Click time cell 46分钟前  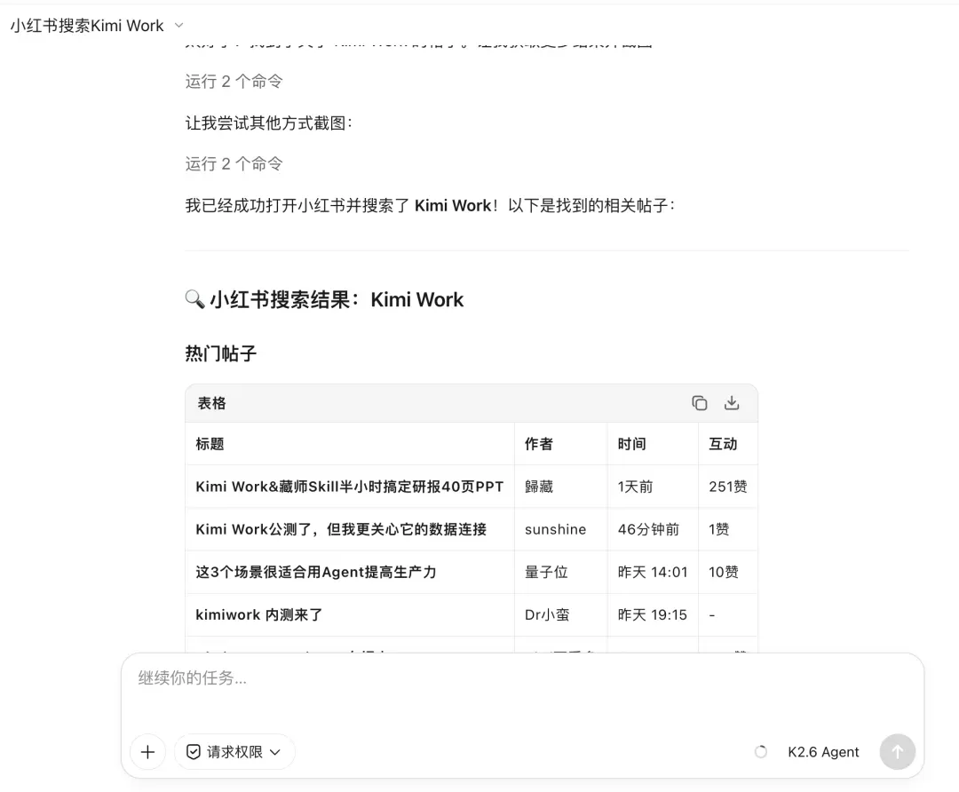tap(653, 530)
